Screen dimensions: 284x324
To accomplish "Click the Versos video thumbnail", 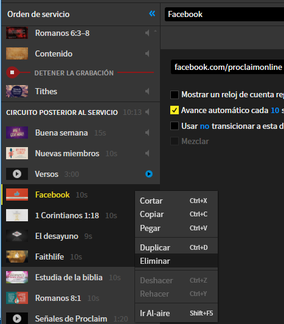I will (17, 174).
